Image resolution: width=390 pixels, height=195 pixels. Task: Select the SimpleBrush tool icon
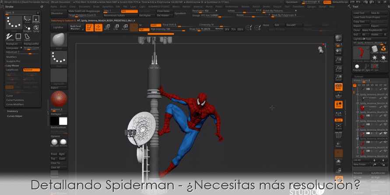pyautogui.click(x=383, y=49)
